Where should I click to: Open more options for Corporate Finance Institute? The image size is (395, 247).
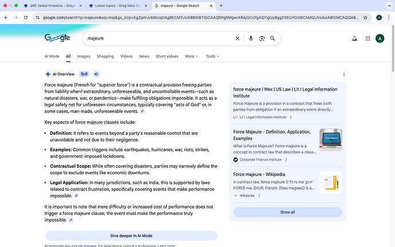(x=286, y=160)
